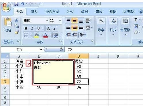
Task: Click the Wrap Text icon
Action: click(x=88, y=20)
